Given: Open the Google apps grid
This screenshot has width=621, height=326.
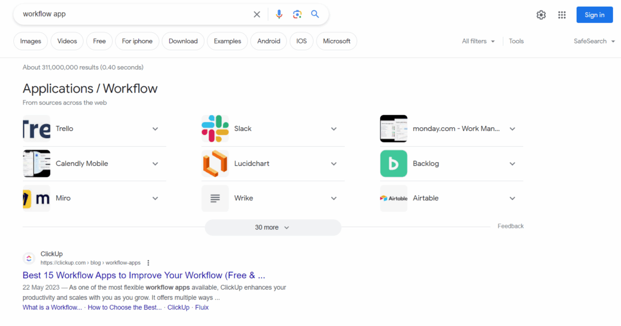Looking at the screenshot, I should coord(562,15).
